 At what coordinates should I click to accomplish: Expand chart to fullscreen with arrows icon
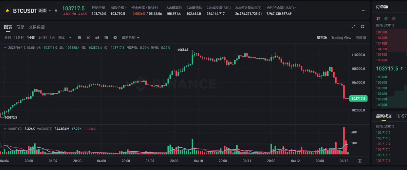click(353, 26)
